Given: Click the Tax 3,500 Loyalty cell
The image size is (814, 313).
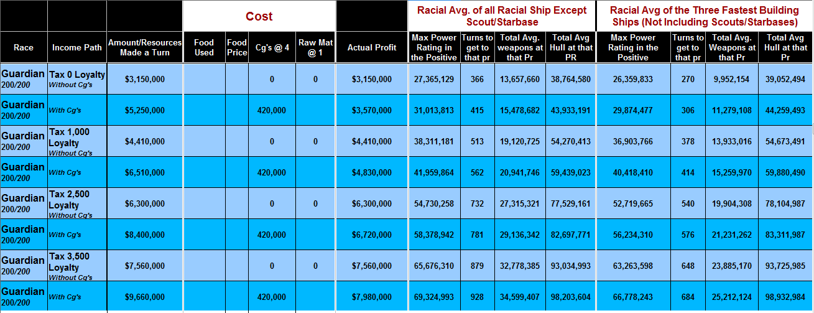Looking at the screenshot, I should [x=77, y=266].
